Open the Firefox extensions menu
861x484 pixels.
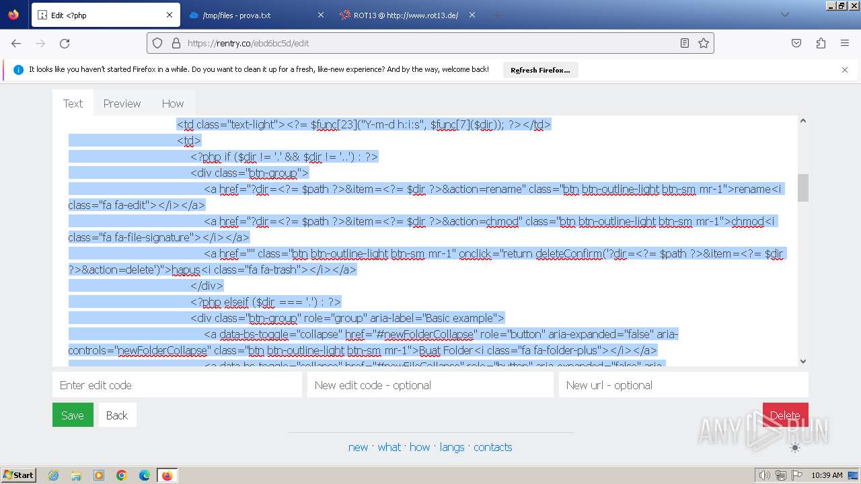pos(821,43)
